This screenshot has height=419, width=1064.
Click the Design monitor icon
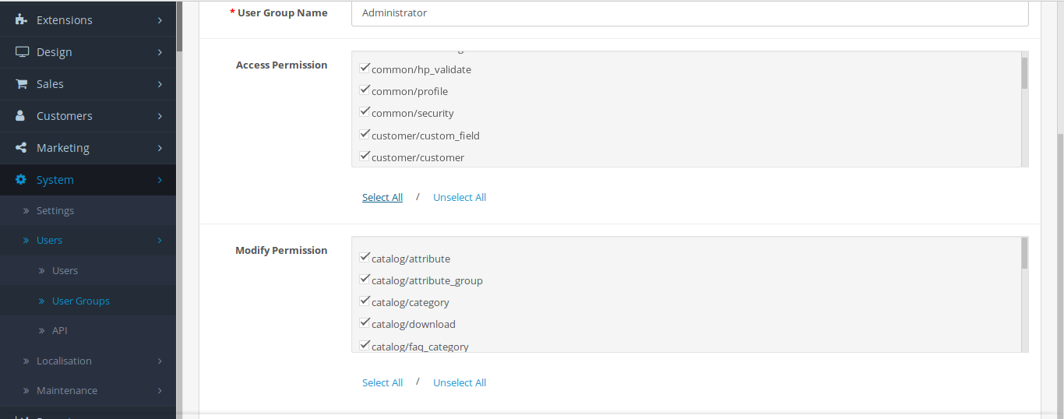[x=22, y=52]
